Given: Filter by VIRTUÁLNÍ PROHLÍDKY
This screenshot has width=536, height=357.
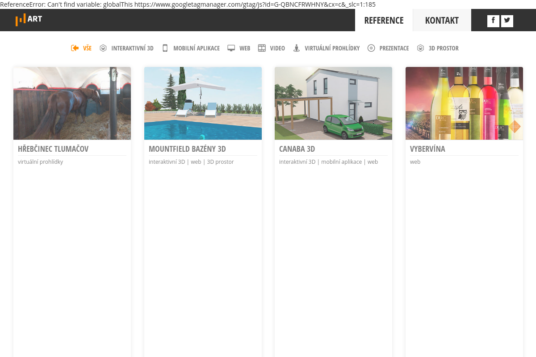Looking at the screenshot, I should tap(332, 48).
